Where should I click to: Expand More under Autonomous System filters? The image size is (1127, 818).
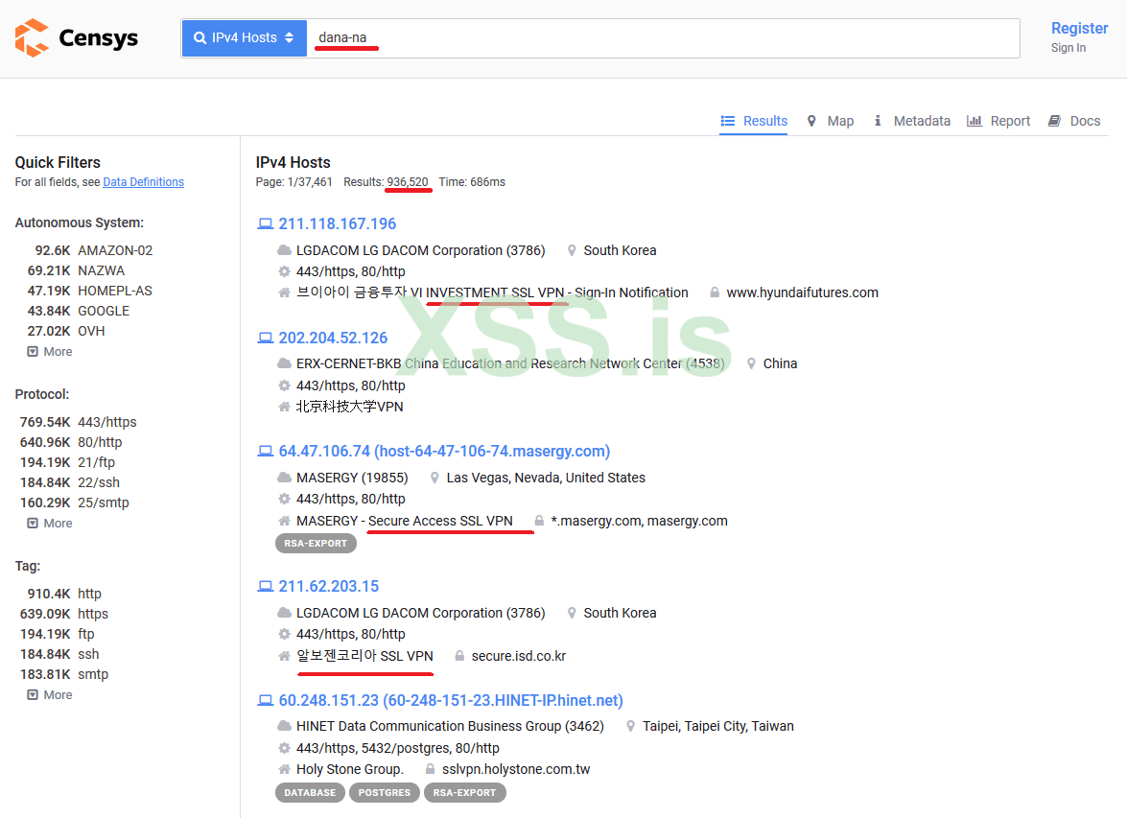48,350
